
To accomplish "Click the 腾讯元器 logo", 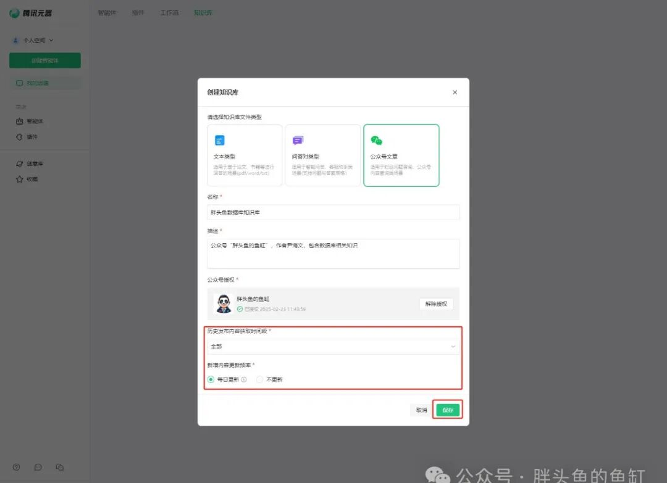I will pyautogui.click(x=31, y=13).
